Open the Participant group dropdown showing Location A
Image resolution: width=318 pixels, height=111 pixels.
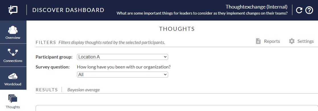pyautogui.click(x=123, y=57)
